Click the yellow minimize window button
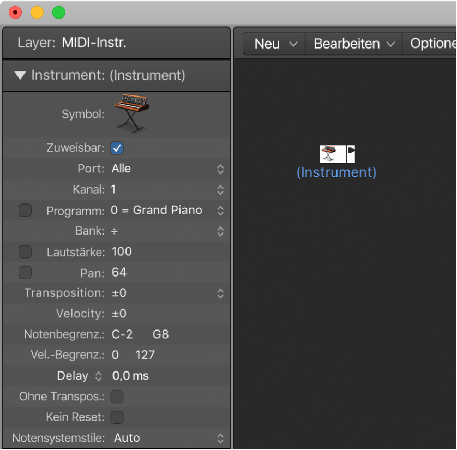The image size is (457, 450). pyautogui.click(x=37, y=13)
